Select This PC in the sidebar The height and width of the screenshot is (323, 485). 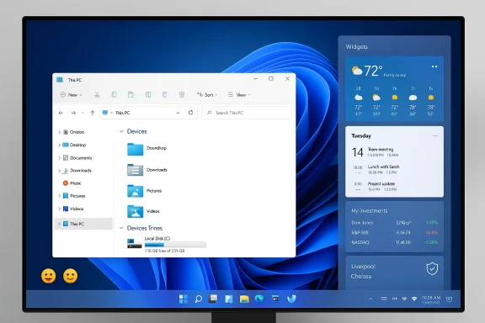click(x=83, y=224)
